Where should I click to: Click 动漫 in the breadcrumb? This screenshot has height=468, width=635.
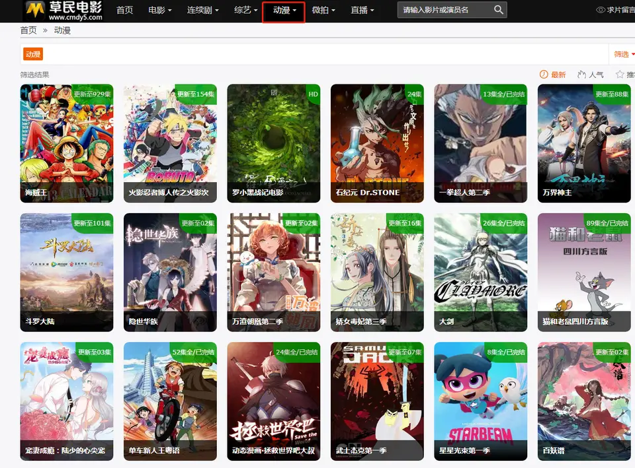click(62, 30)
